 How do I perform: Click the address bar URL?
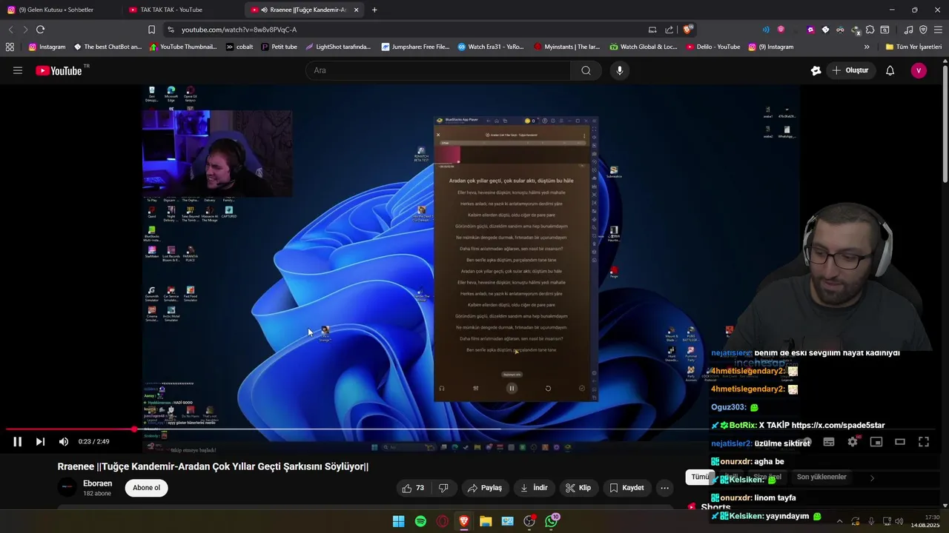239,30
